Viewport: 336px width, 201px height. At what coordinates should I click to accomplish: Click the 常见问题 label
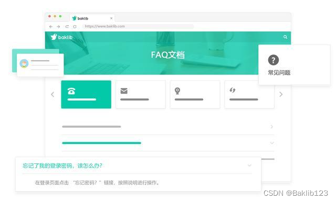click(279, 73)
